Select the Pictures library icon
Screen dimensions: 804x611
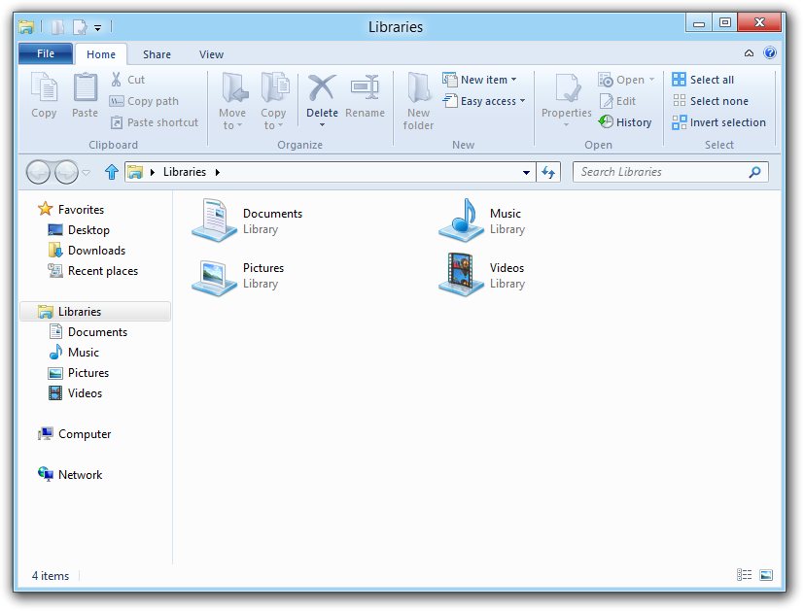(215, 275)
